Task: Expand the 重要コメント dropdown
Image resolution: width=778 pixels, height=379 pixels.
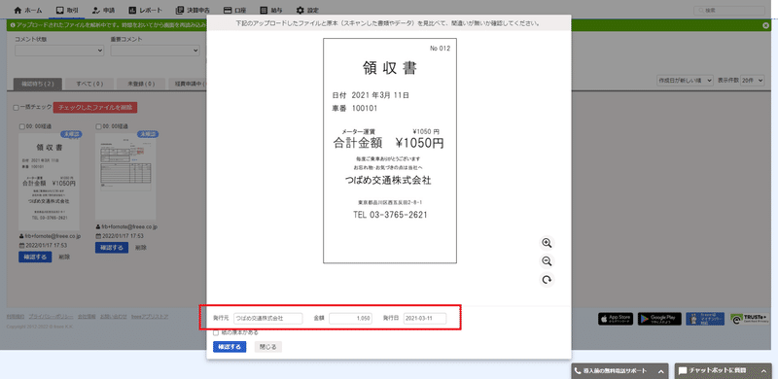Action: [156, 51]
